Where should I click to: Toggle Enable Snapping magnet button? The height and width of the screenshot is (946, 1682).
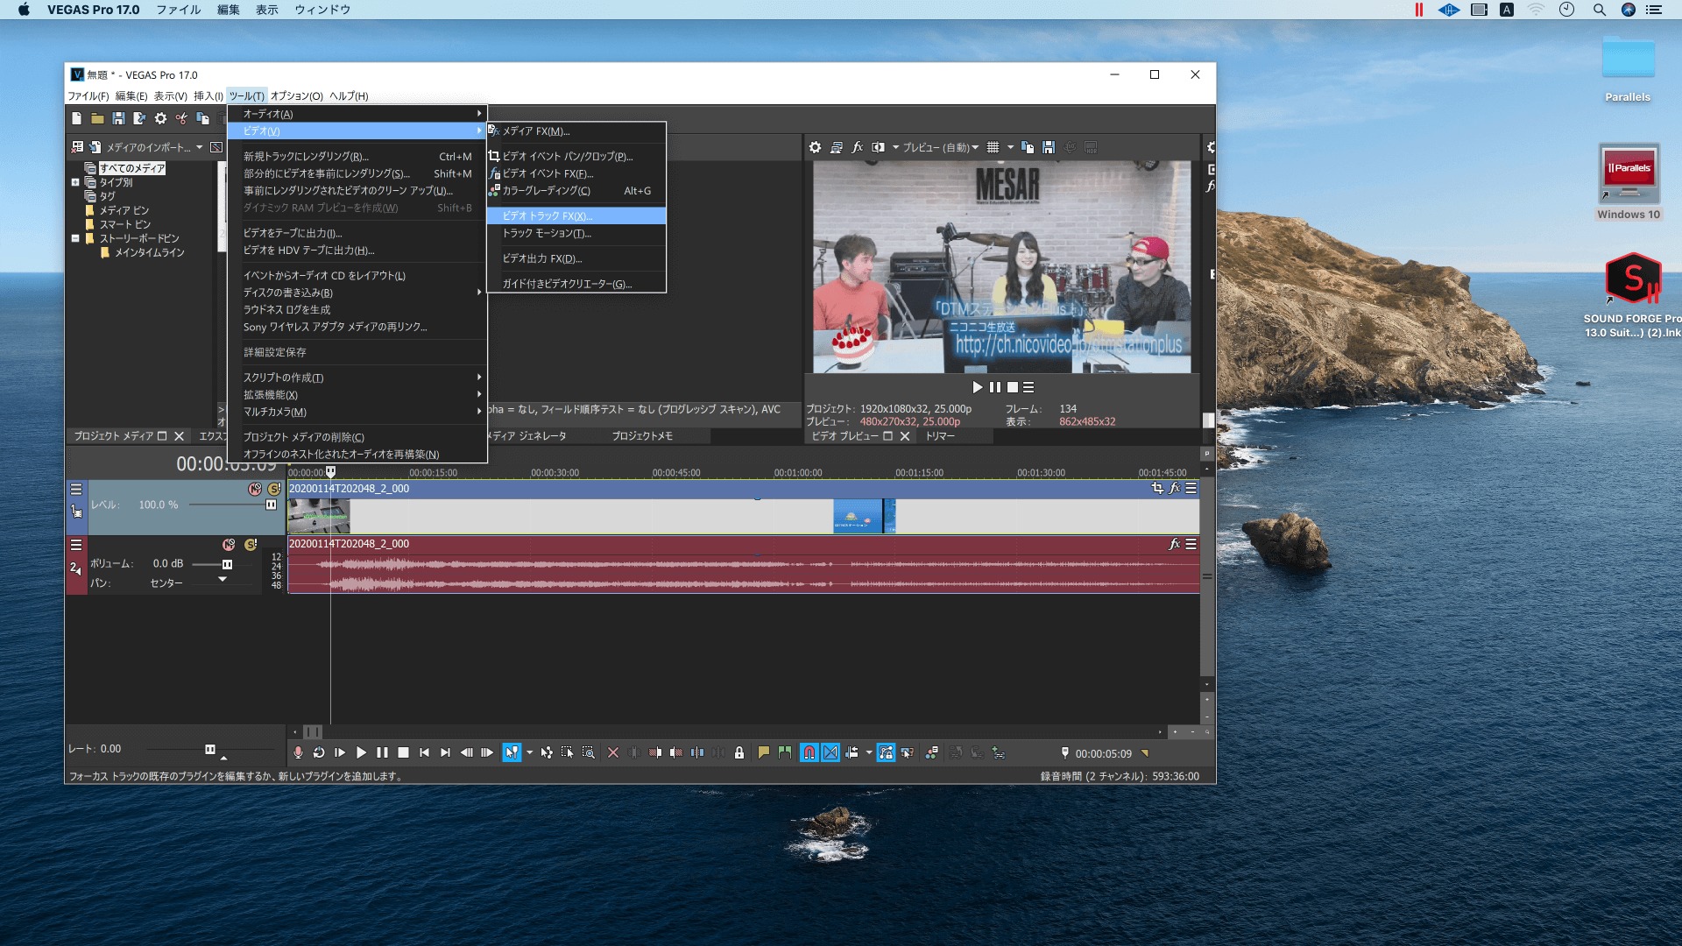tap(809, 752)
